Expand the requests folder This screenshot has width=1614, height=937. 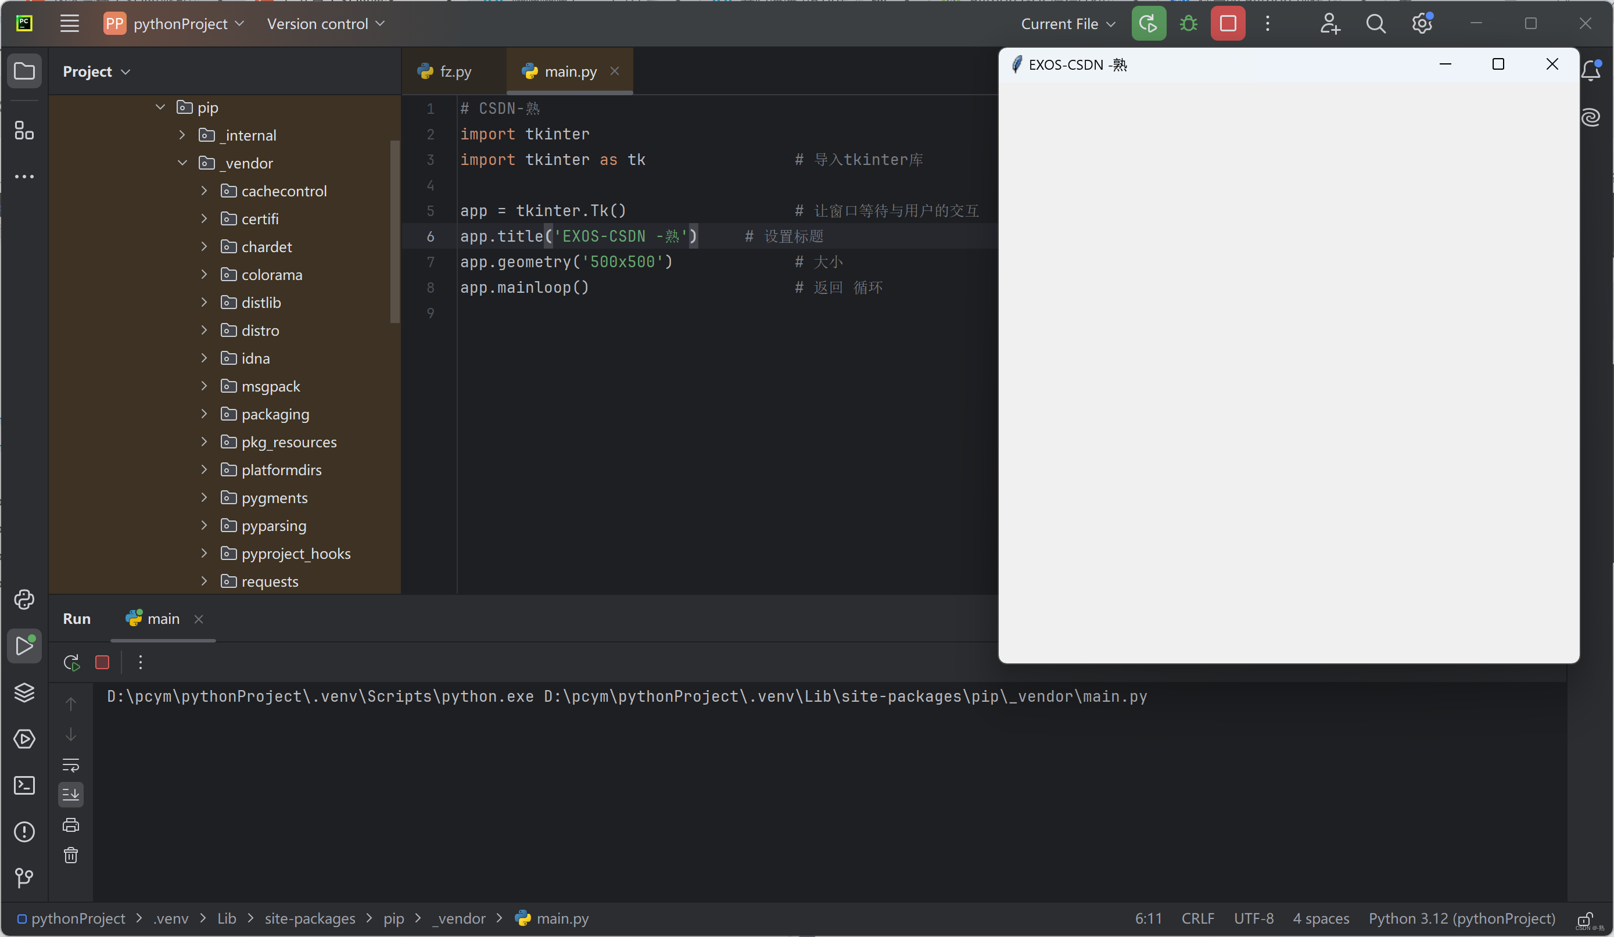pyautogui.click(x=204, y=581)
